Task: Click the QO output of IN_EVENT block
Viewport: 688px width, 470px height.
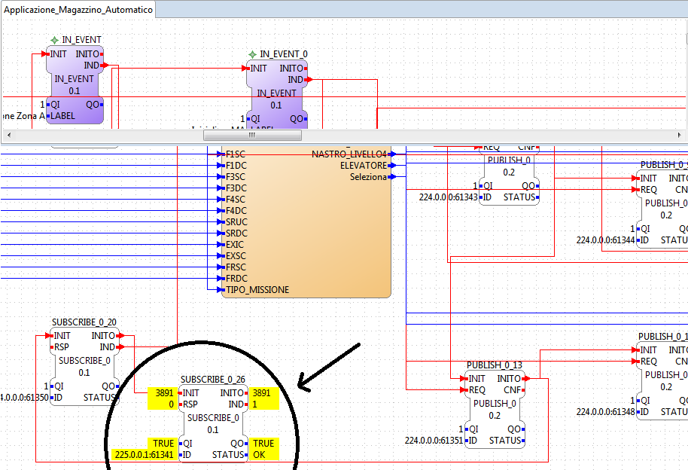Action: pyautogui.click(x=93, y=105)
